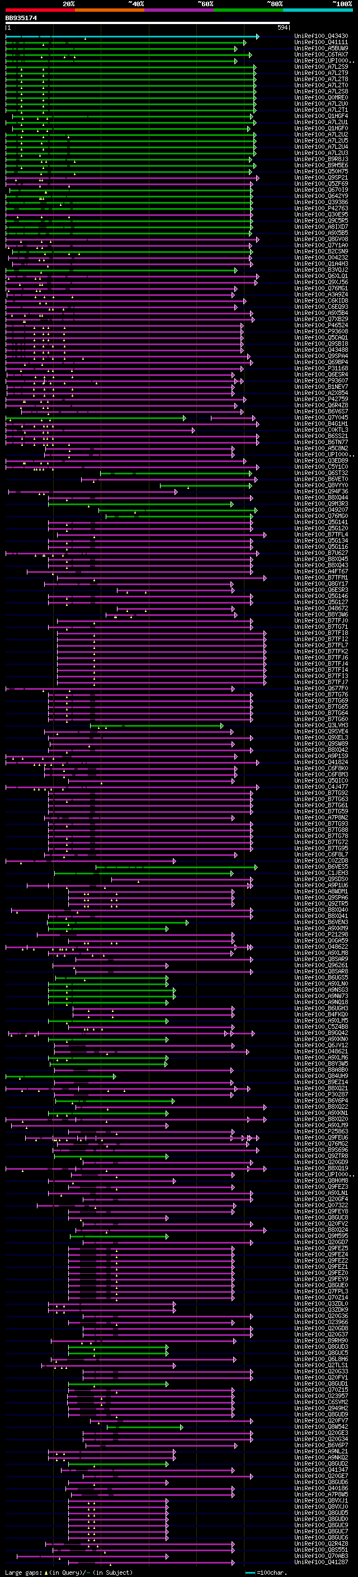
Task: Click the red 20% identity legend bar
Action: point(40,10)
